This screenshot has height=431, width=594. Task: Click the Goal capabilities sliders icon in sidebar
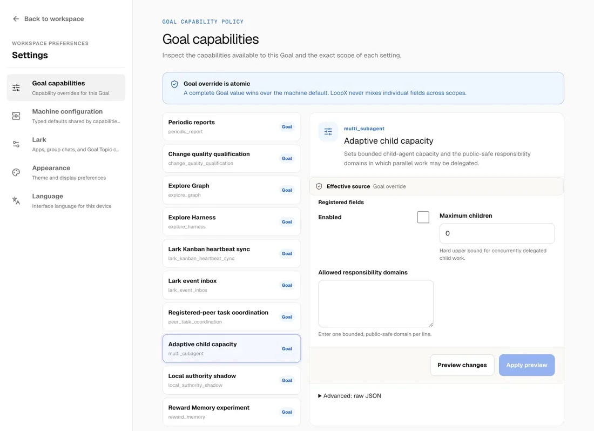pos(16,88)
